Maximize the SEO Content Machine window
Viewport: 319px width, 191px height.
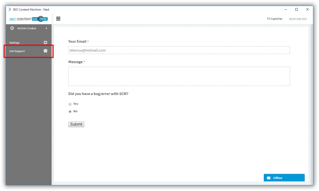297,9
